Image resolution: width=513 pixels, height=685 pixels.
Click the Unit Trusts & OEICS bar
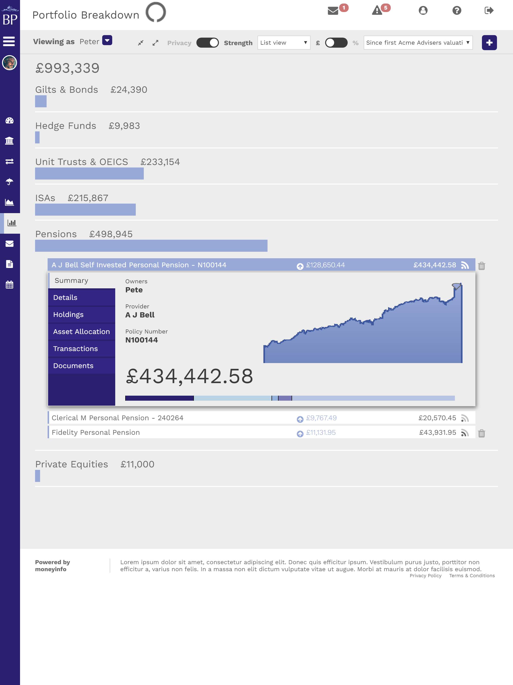pyautogui.click(x=89, y=174)
